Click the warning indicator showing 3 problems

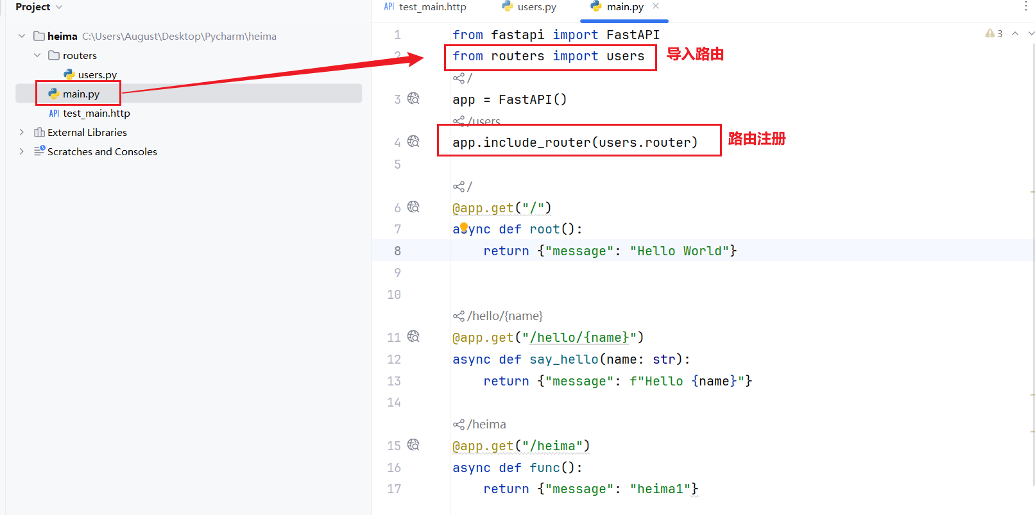tap(994, 33)
